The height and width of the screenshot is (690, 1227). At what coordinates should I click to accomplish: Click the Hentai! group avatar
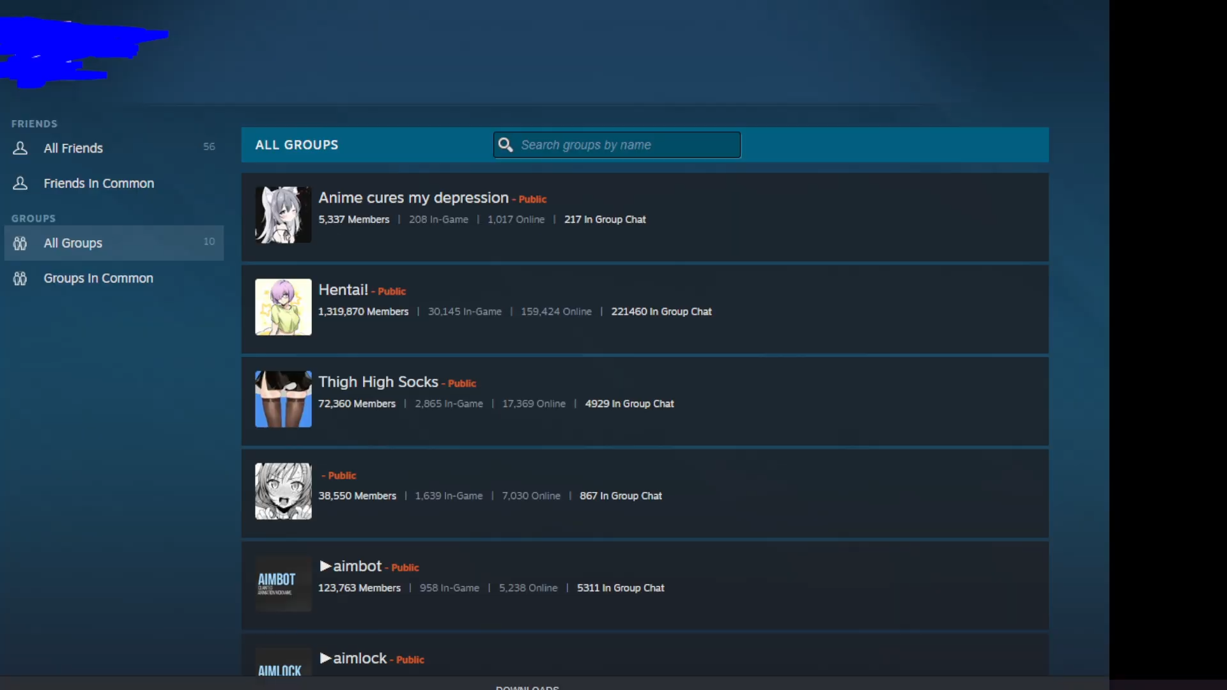(x=283, y=307)
